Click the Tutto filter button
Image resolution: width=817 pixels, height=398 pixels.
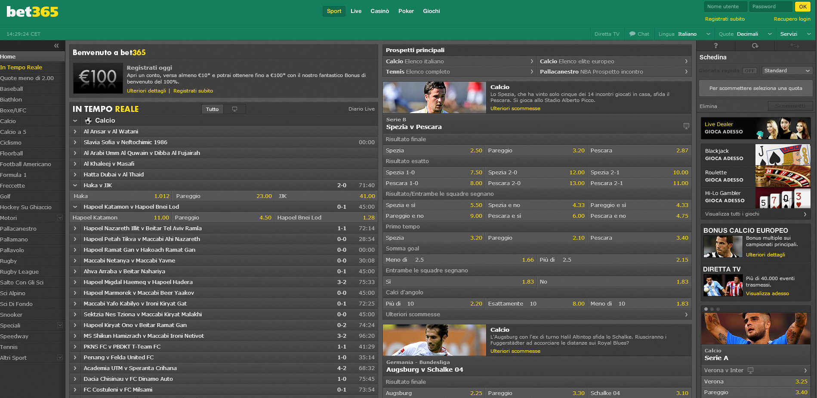212,109
